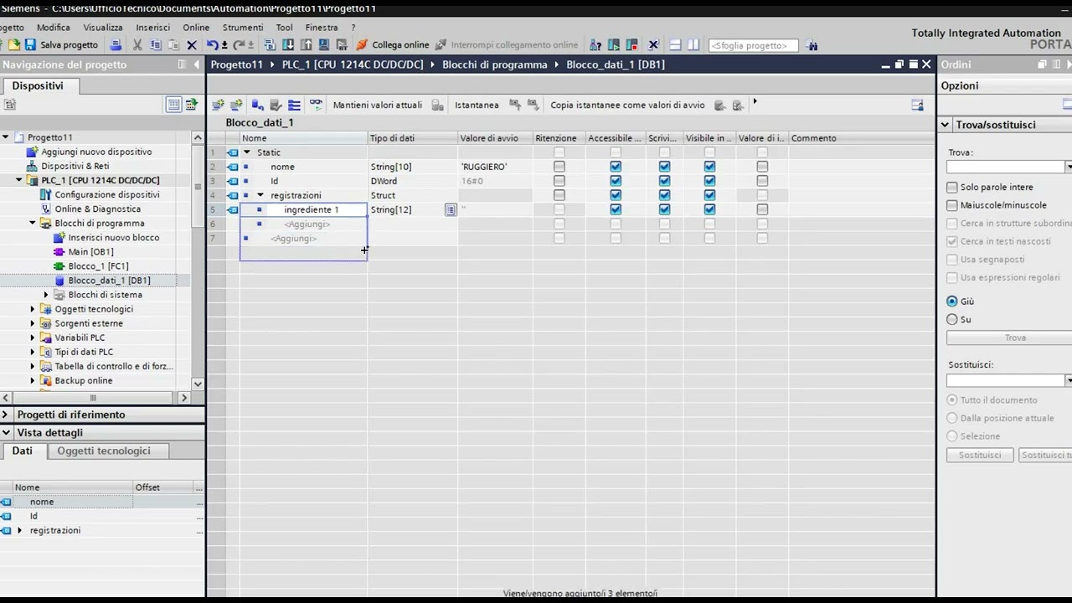Expand Blocchi di sistema tree node
Image resolution: width=1072 pixels, height=603 pixels.
(x=46, y=295)
